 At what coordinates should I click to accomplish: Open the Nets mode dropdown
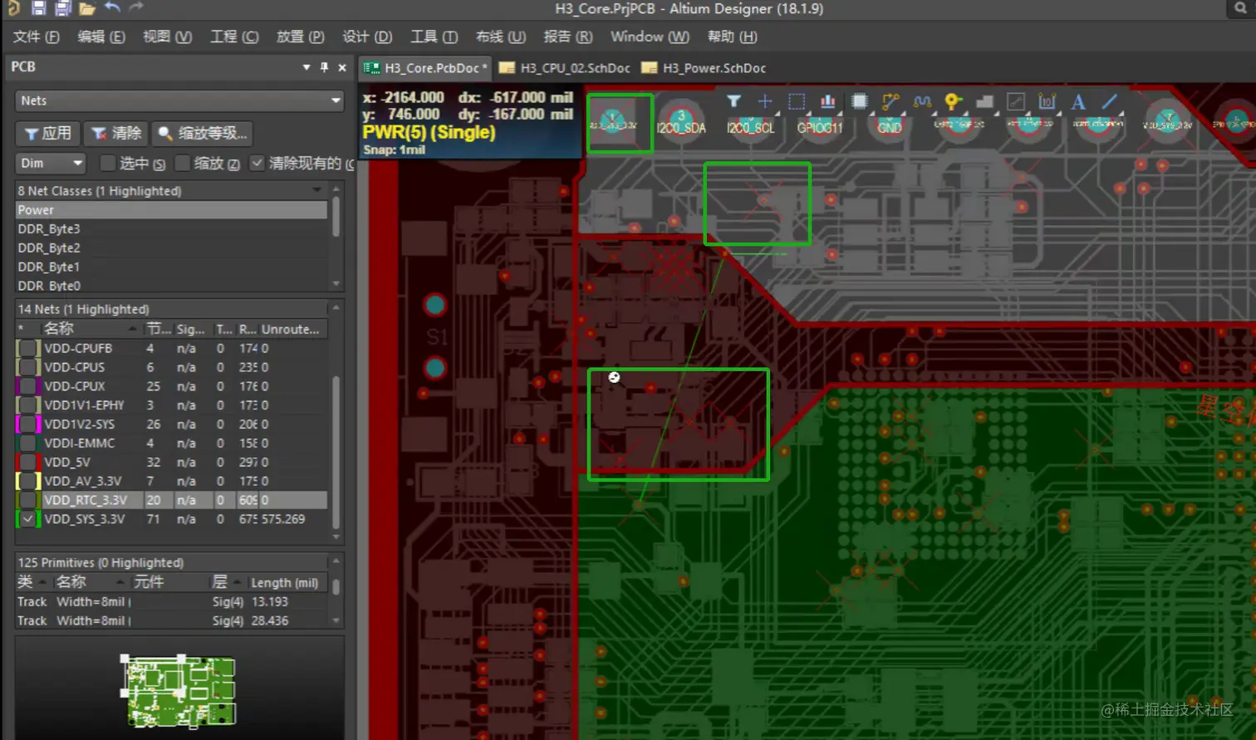pyautogui.click(x=179, y=100)
